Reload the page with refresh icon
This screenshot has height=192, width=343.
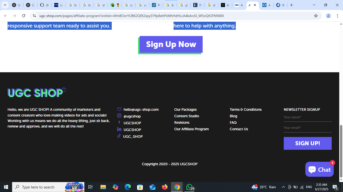24,16
